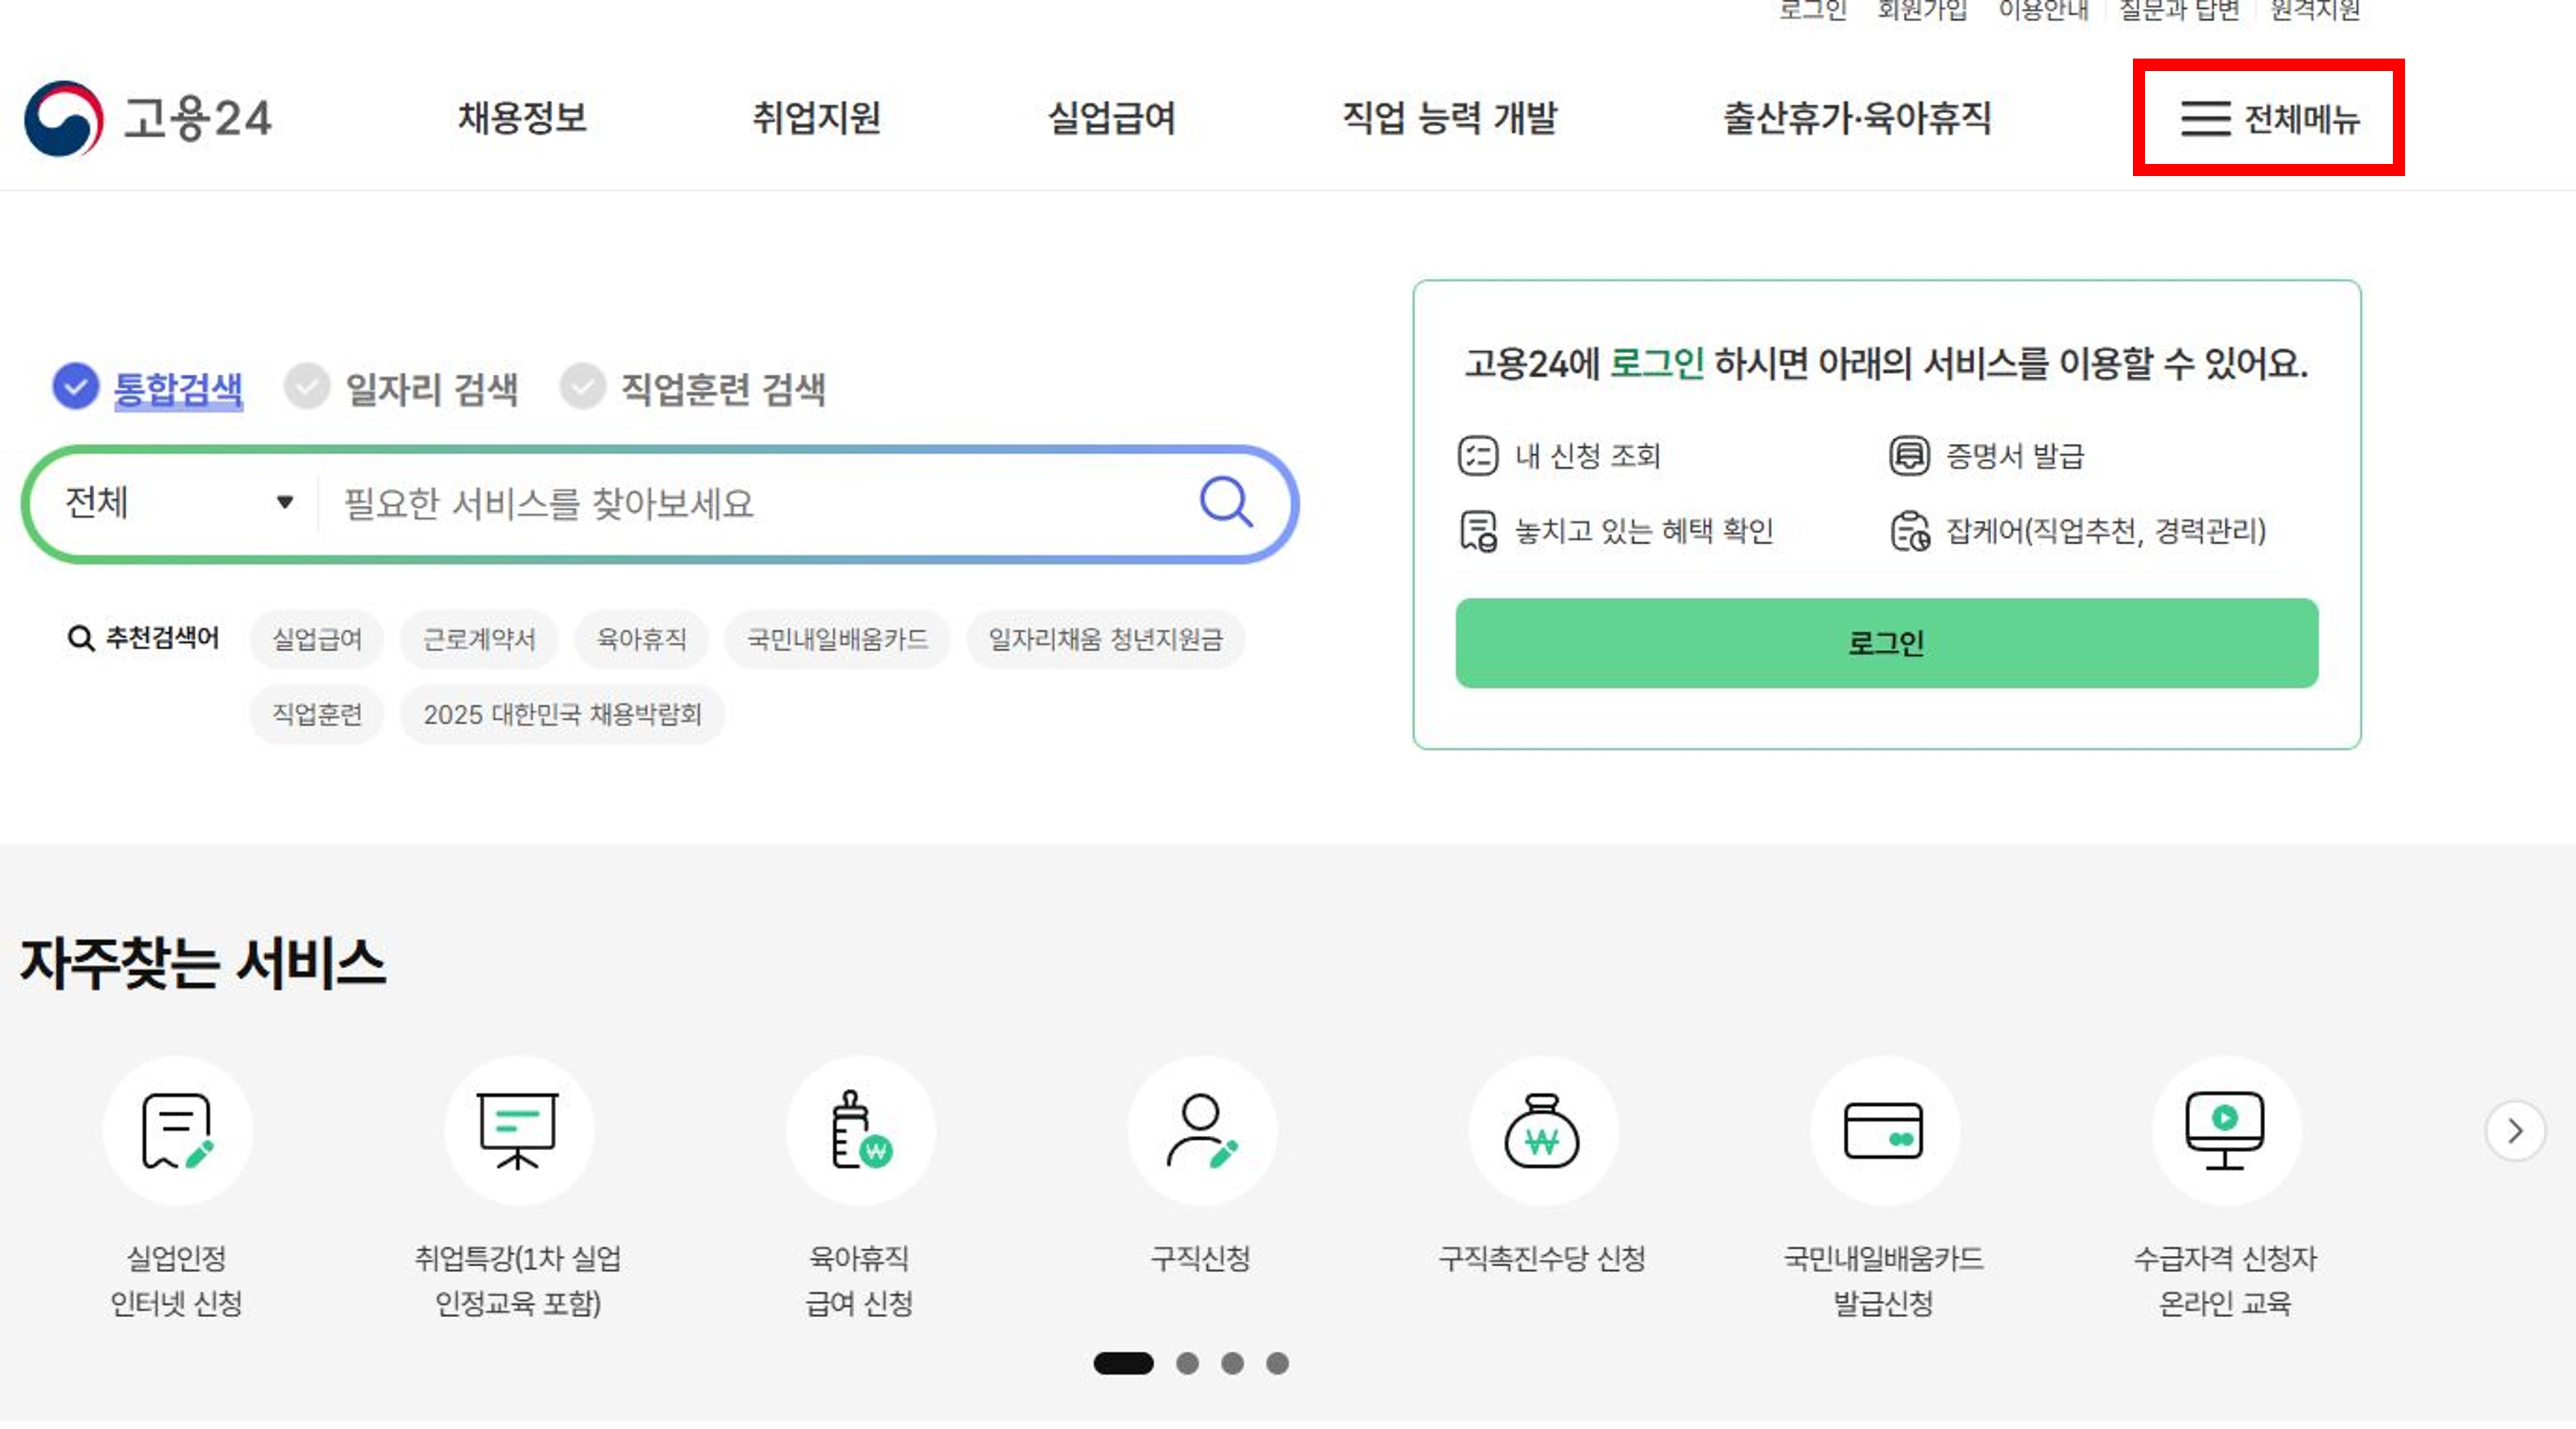Jump to second carousel page dot
The width and height of the screenshot is (2576, 1429).
pyautogui.click(x=1187, y=1363)
